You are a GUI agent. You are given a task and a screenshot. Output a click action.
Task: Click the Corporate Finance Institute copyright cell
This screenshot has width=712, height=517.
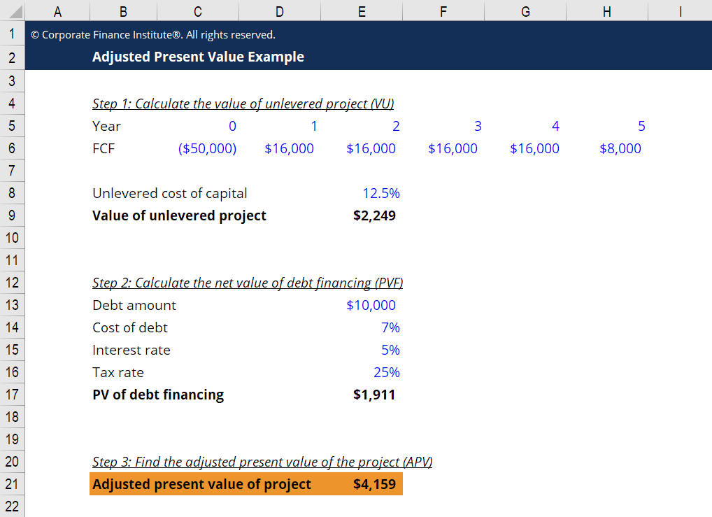tap(152, 35)
